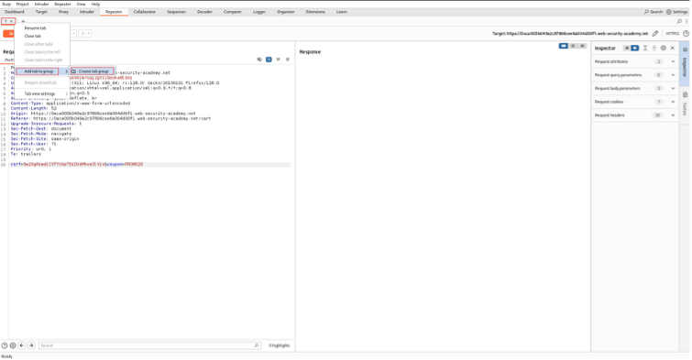Screen dimensions: 692x360
Task: Open Inspector settings gear icon
Action: click(664, 48)
